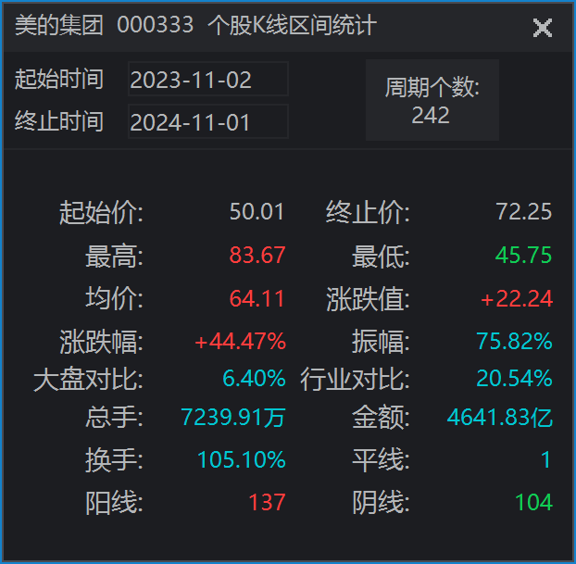Select the average price value 64.11
The height and width of the screenshot is (564, 576).
257,298
